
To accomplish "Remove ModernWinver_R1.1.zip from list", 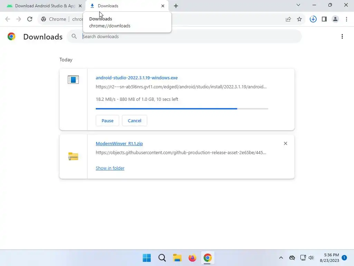I will pos(285,143).
